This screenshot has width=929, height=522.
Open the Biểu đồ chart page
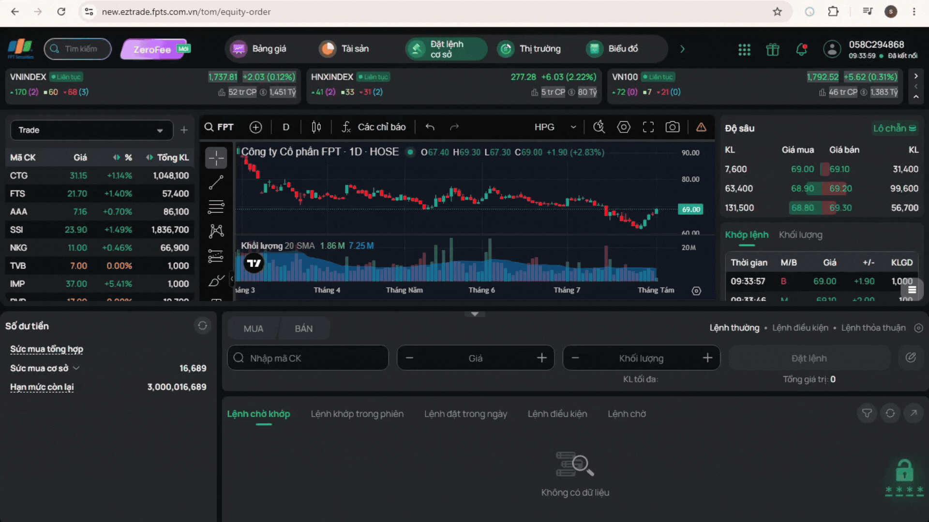613,49
